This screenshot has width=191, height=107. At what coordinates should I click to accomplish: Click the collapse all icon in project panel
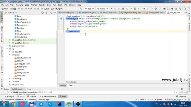click(47, 12)
